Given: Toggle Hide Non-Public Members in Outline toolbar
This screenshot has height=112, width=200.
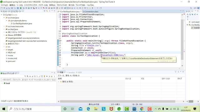Looking at the screenshot, I should pos(197,15).
